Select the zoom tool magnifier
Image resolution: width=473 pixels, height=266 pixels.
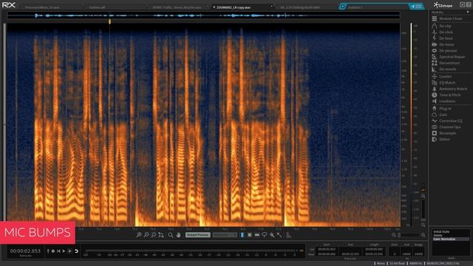(171, 235)
